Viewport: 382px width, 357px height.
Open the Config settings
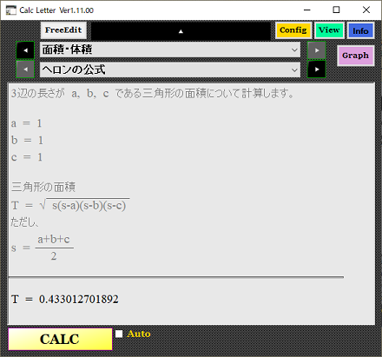[x=293, y=30]
